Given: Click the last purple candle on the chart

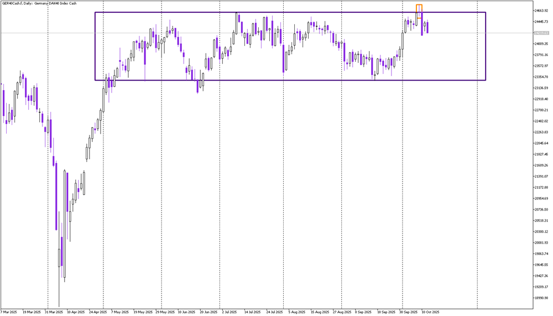Looking at the screenshot, I should 427,27.
